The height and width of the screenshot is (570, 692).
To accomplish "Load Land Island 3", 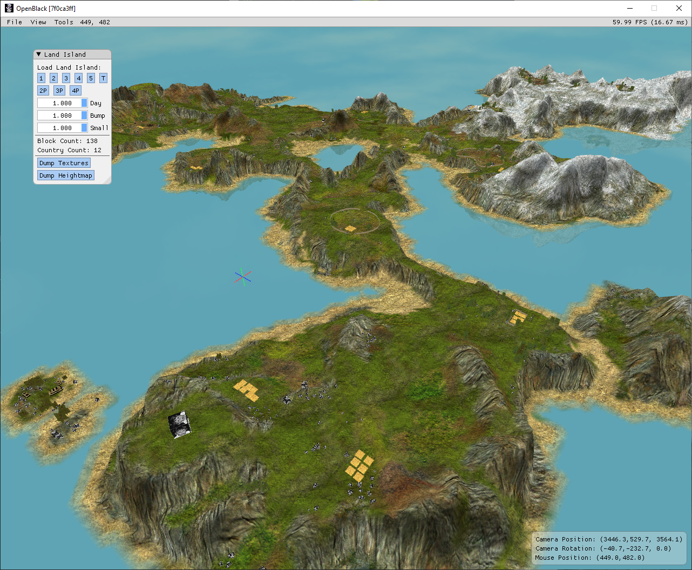I will click(66, 78).
